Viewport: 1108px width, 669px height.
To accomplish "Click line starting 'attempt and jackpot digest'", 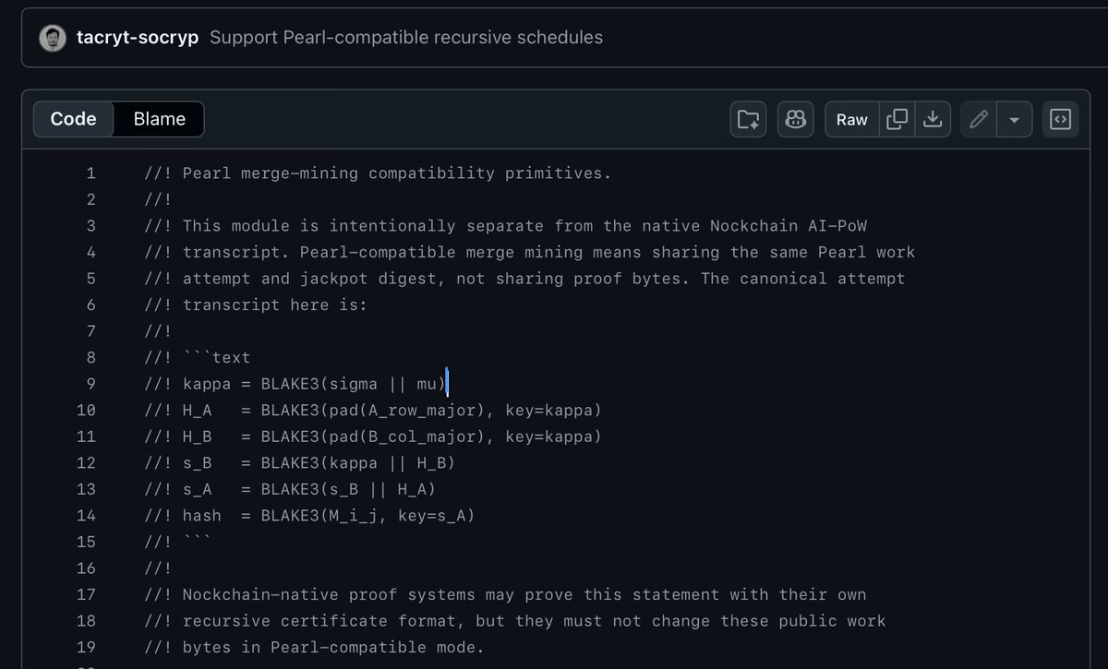I will coord(524,278).
